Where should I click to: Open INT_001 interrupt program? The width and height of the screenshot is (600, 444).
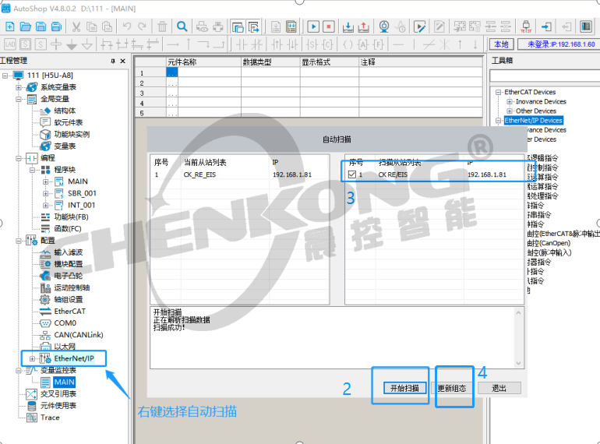tap(81, 205)
